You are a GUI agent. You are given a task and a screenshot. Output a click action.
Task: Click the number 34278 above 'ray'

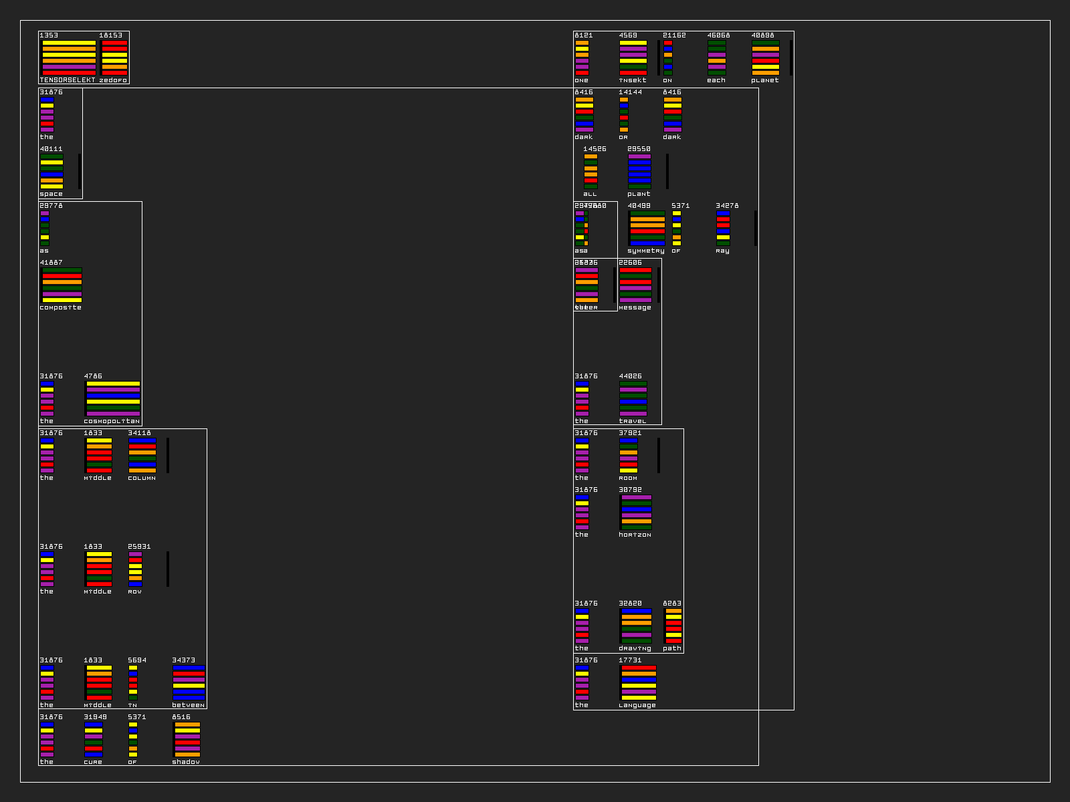[x=727, y=206]
